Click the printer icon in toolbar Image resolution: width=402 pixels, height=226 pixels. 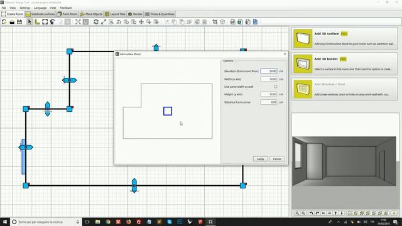232,22
